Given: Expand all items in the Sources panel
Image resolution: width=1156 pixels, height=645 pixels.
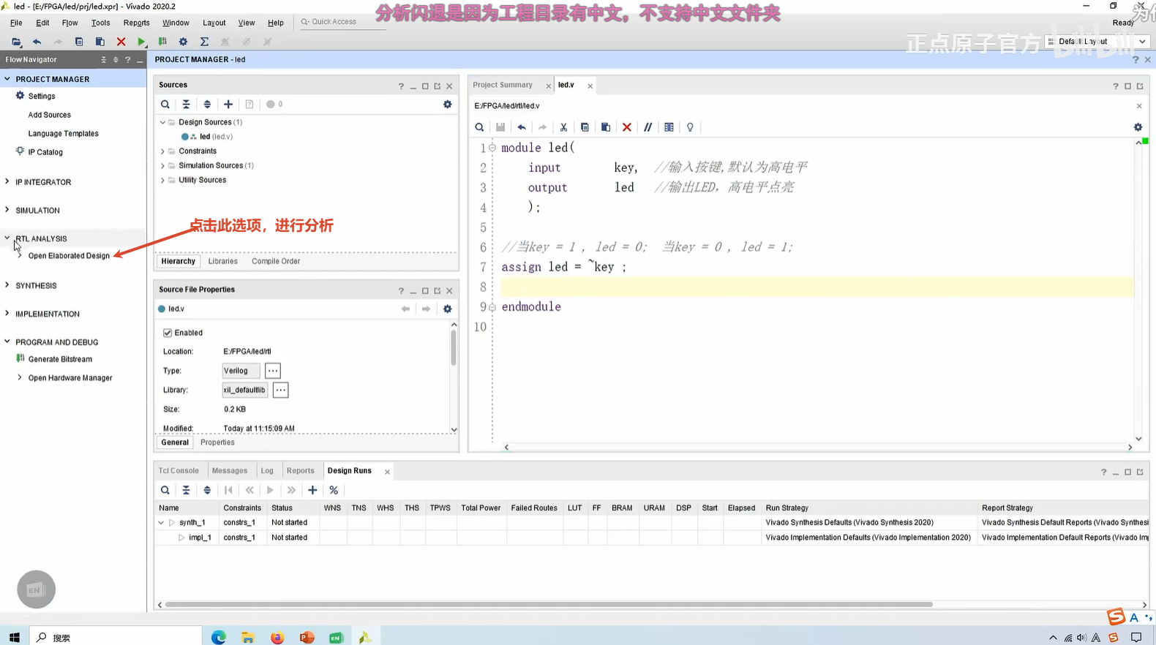Looking at the screenshot, I should [x=207, y=105].
